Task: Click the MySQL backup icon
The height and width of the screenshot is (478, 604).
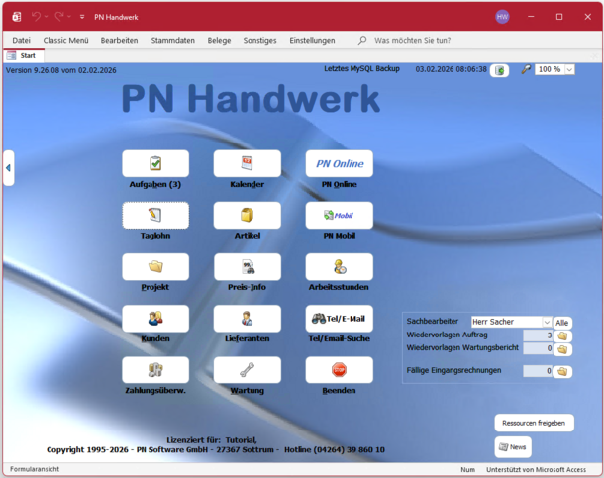Action: click(x=500, y=70)
